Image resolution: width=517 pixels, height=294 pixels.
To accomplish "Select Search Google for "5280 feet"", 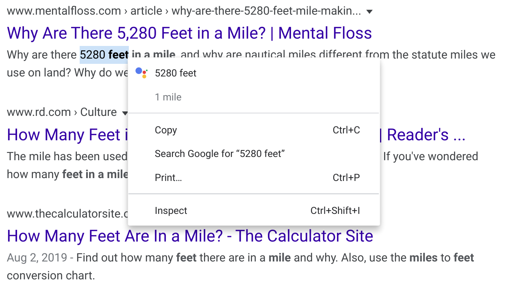I will (219, 154).
